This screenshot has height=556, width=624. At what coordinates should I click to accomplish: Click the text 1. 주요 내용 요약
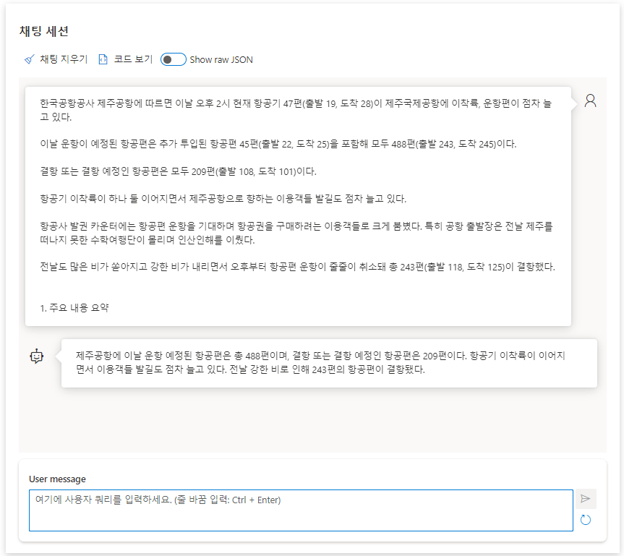click(x=74, y=308)
